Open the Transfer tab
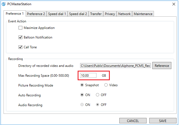The height and width of the screenshot is (125, 179). [x=96, y=14]
